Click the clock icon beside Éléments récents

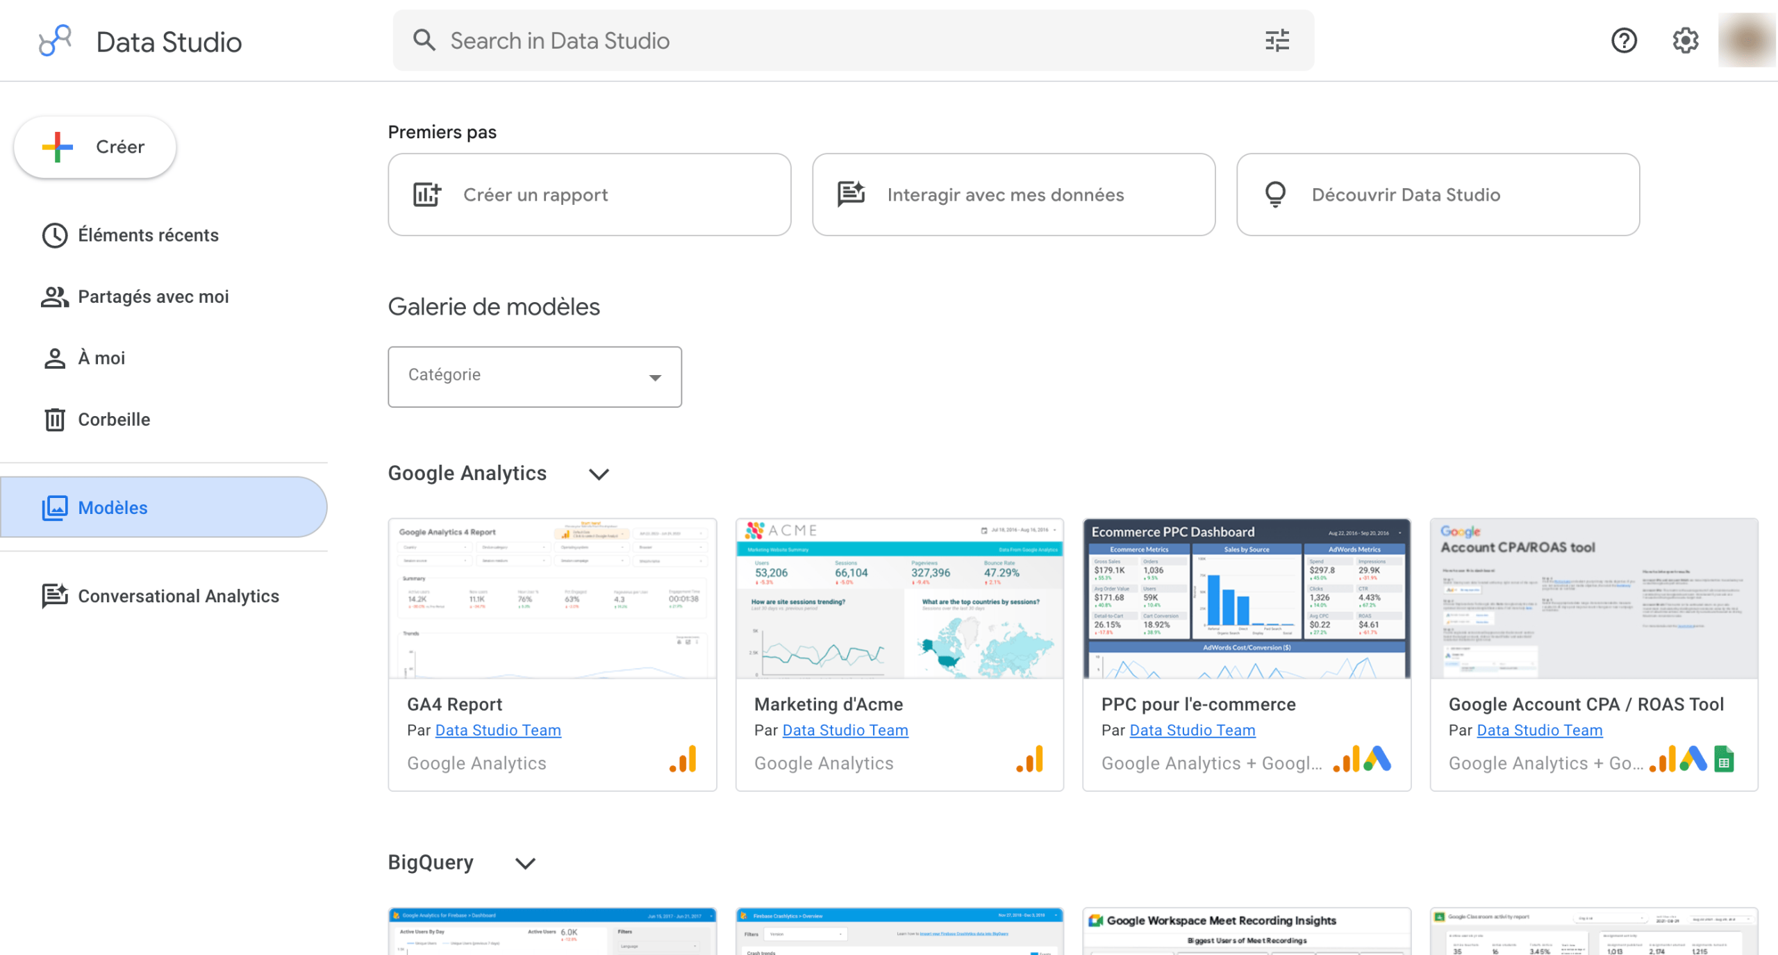tap(54, 235)
